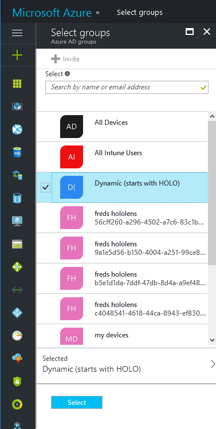Open All resources grid icon
This screenshot has height=429, width=216.
(17, 84)
